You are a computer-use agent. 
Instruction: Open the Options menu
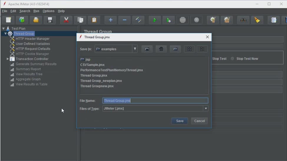pyautogui.click(x=49, y=11)
